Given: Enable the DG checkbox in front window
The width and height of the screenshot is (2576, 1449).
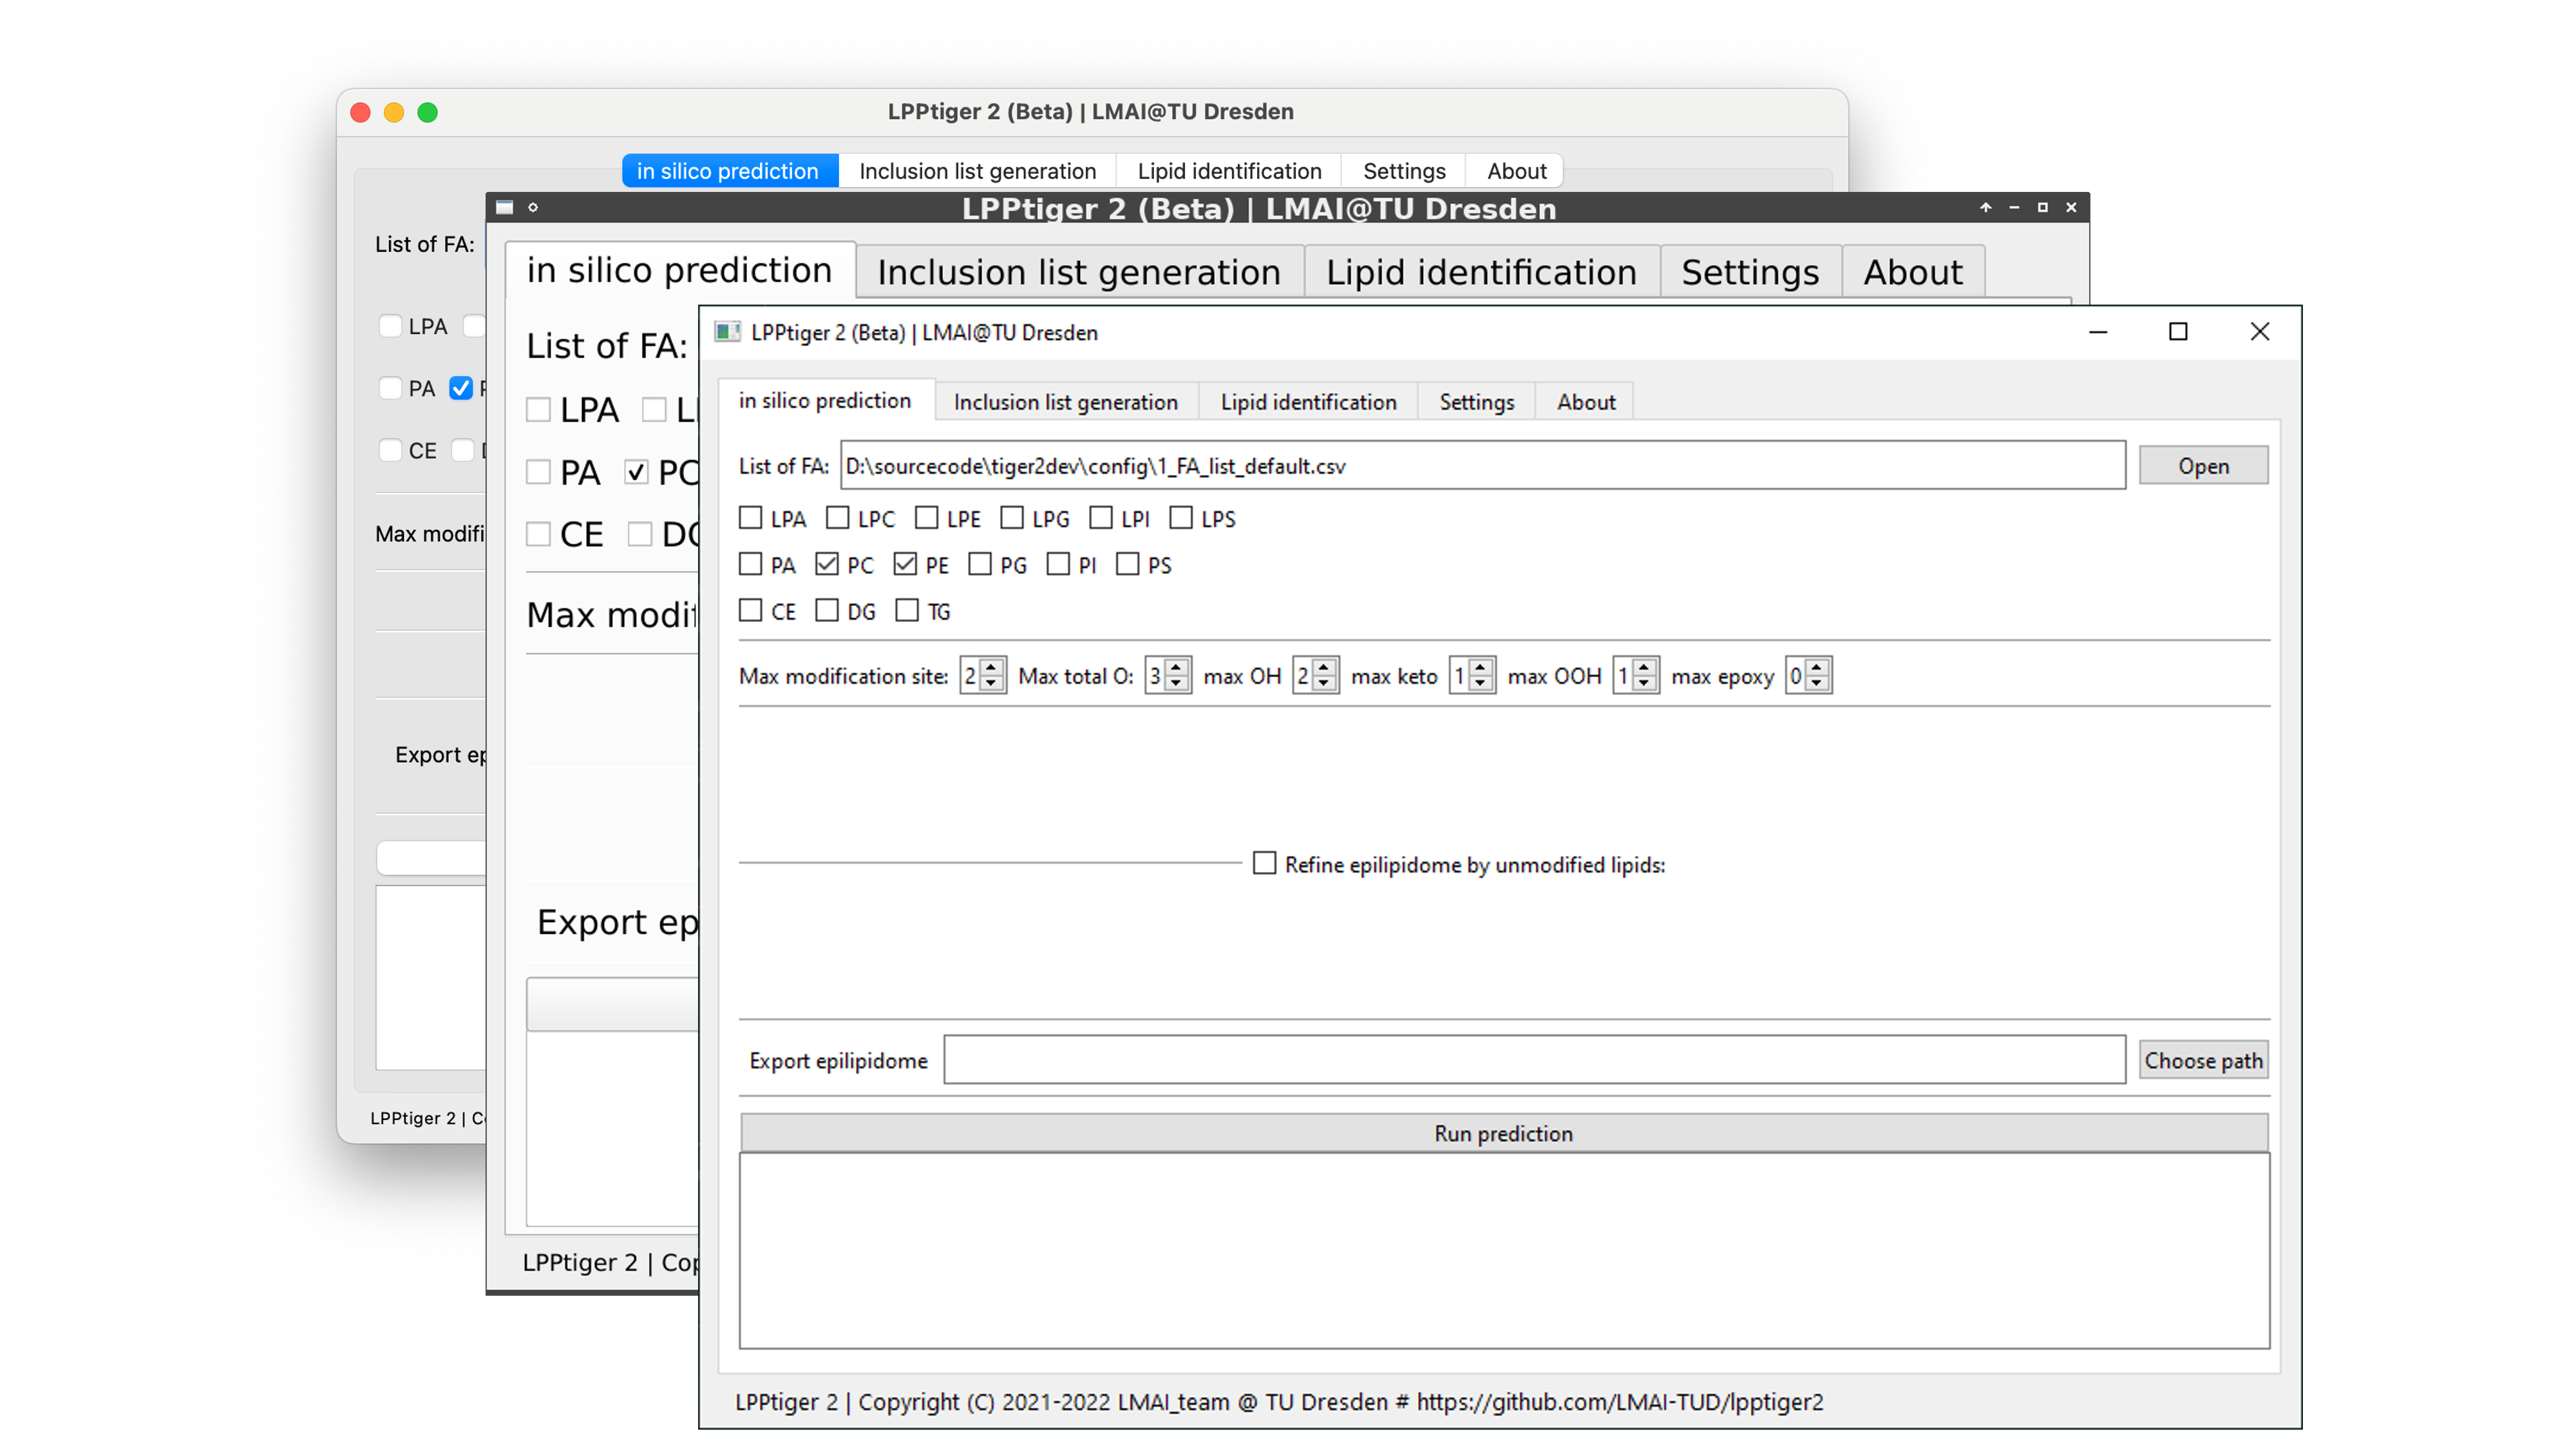Looking at the screenshot, I should pyautogui.click(x=827, y=610).
